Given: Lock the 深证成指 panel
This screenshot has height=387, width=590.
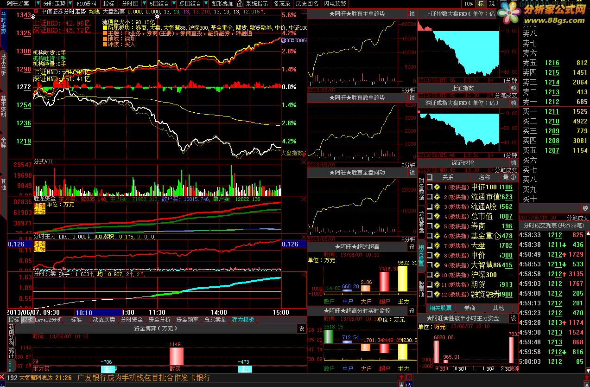Looking at the screenshot, I should (x=514, y=163).
